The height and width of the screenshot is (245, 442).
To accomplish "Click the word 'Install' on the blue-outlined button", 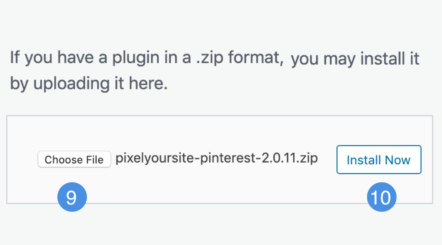I will (x=363, y=160).
